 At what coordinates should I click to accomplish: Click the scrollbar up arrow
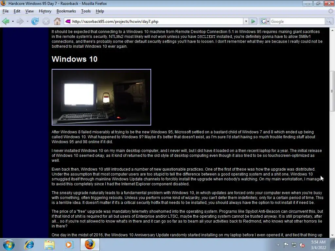coord(332,30)
